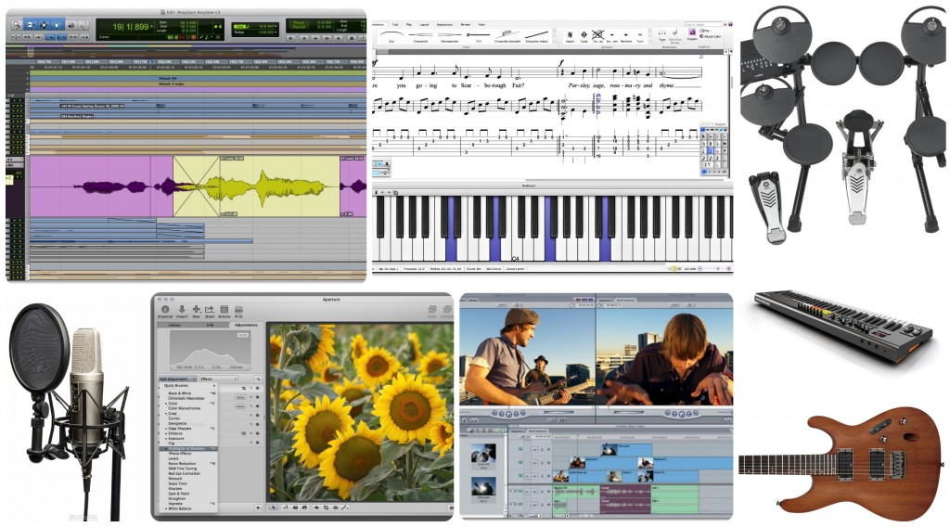Click the Graphic icon in Sibelius ribbon
Image resolution: width=950 pixels, height=527 pixels.
pos(692,36)
